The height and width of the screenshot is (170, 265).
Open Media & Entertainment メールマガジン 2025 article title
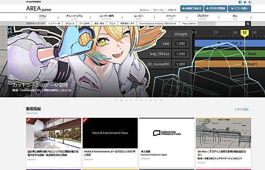[x=110, y=153]
